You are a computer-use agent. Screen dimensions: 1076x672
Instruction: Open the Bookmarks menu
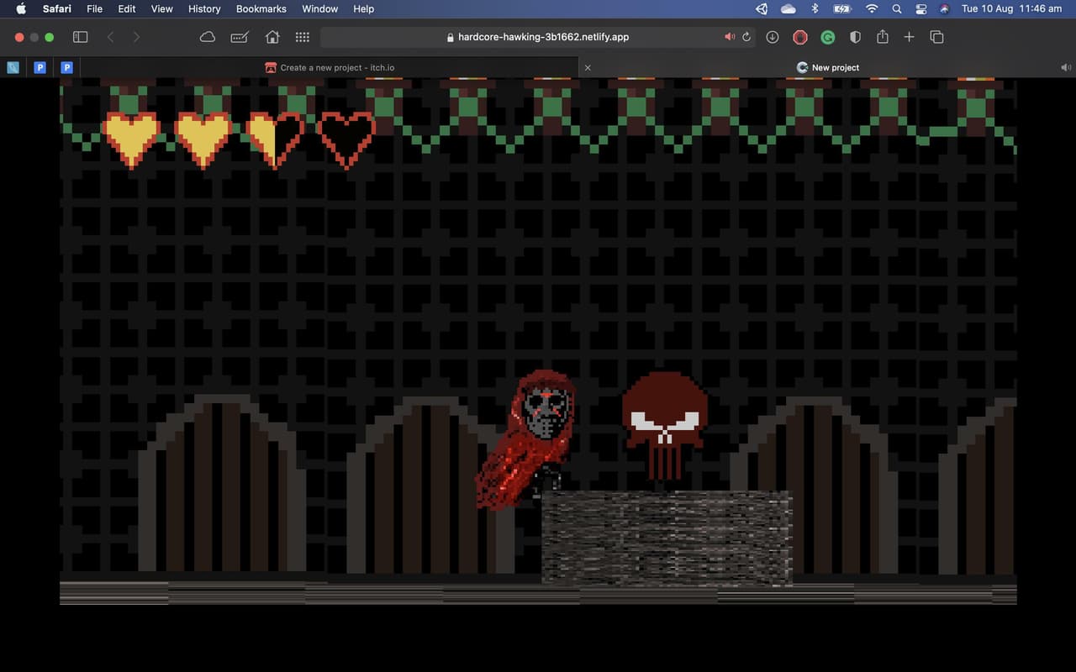pyautogui.click(x=261, y=8)
